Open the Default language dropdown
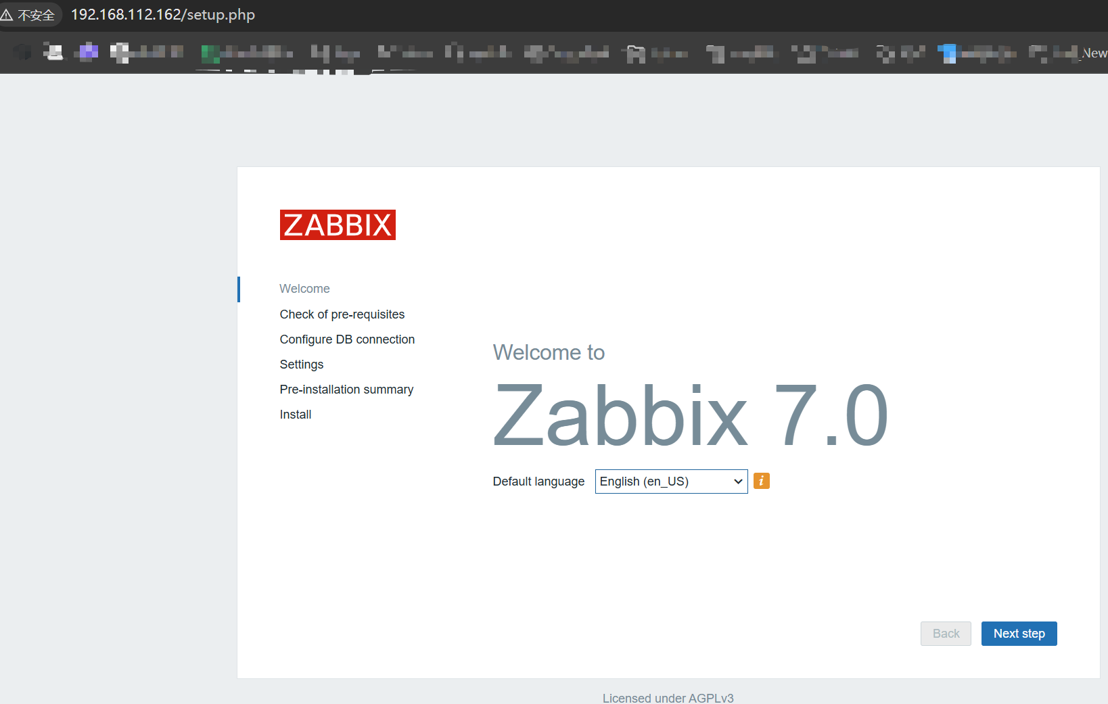The image size is (1108, 704). [x=670, y=481]
